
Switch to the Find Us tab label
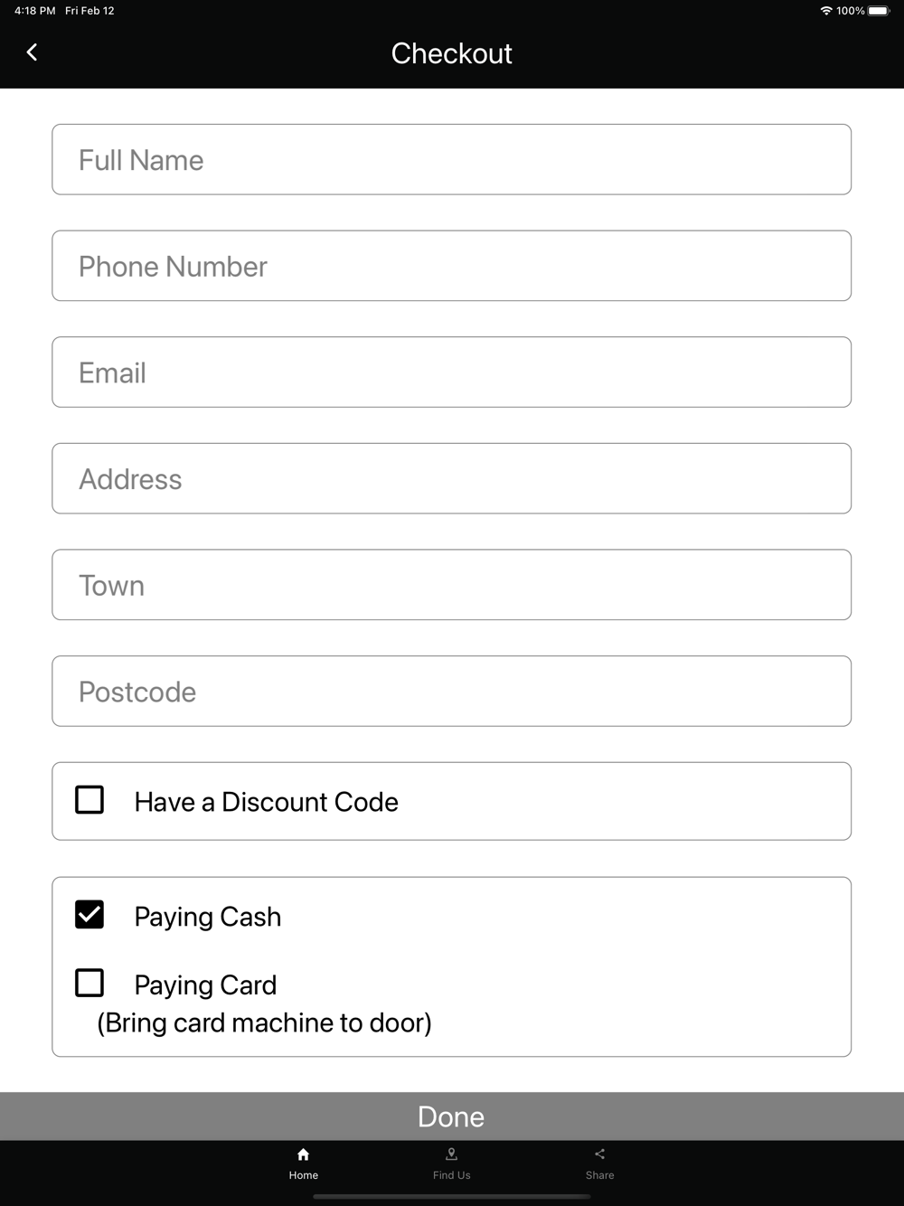[452, 1175]
